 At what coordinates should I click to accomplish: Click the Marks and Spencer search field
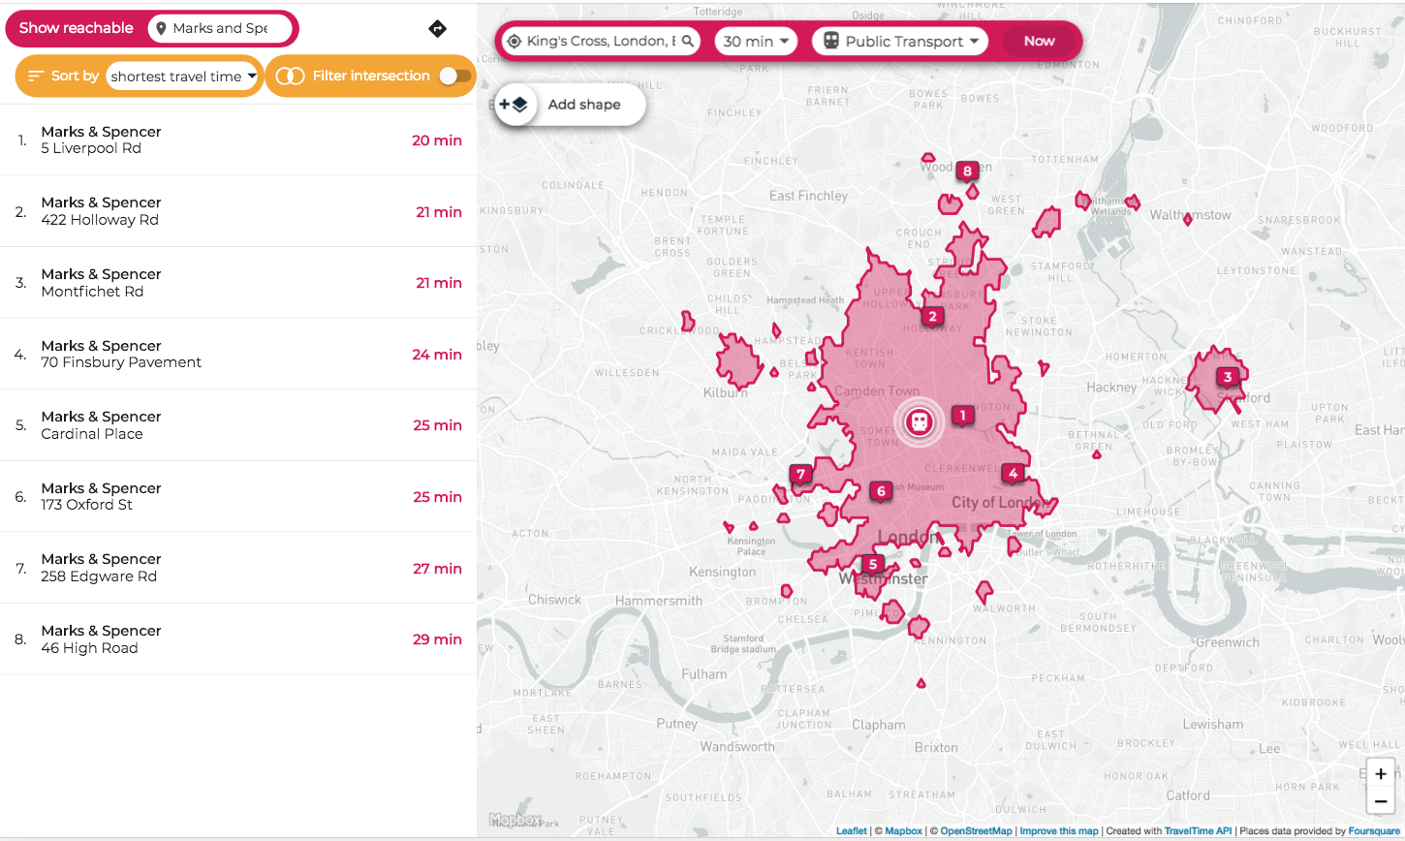click(x=220, y=28)
